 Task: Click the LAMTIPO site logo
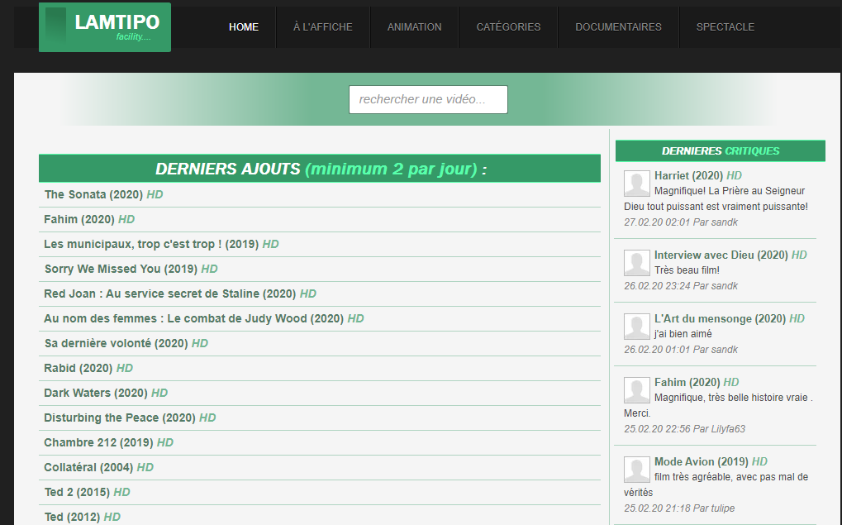pos(105,27)
